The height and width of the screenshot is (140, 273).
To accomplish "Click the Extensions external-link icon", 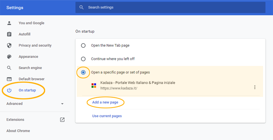I will pyautogui.click(x=62, y=120).
